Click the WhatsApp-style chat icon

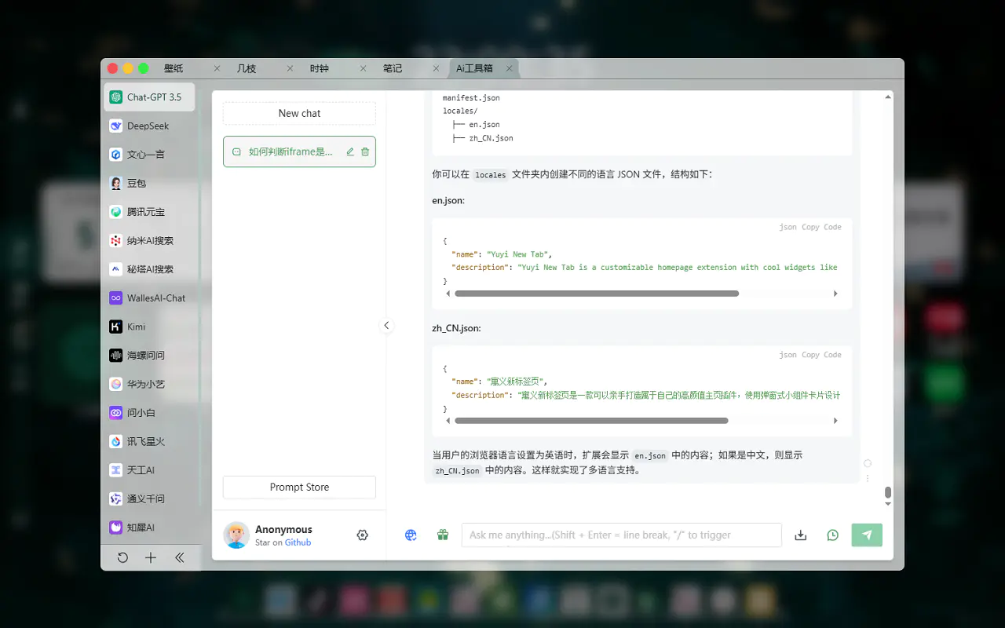point(833,535)
